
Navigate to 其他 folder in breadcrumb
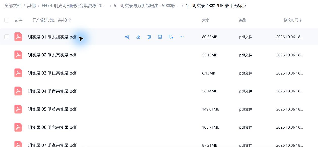click(x=31, y=6)
